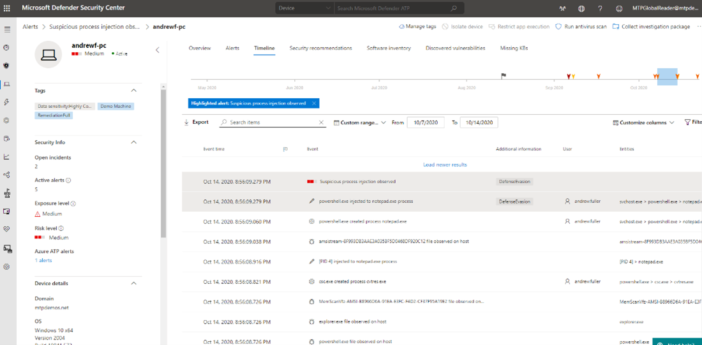Click gear icon of csc.exe created process row
This screenshot has height=345, width=702.
click(312, 281)
